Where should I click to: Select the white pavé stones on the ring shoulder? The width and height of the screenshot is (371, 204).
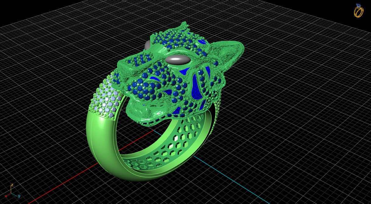pos(105,99)
